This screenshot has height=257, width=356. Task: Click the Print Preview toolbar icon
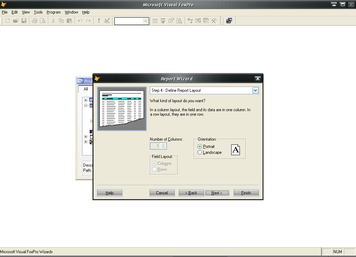(x=42, y=21)
